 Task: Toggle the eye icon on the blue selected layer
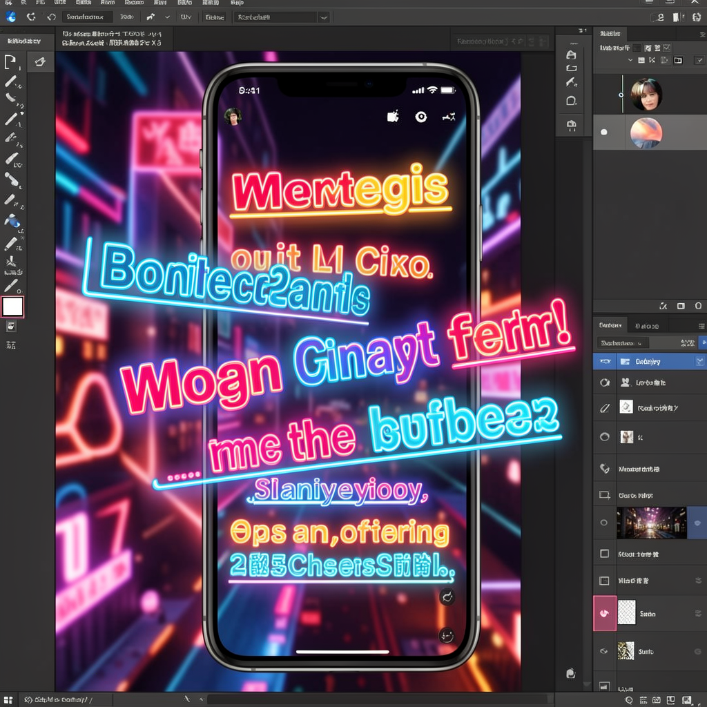[605, 361]
